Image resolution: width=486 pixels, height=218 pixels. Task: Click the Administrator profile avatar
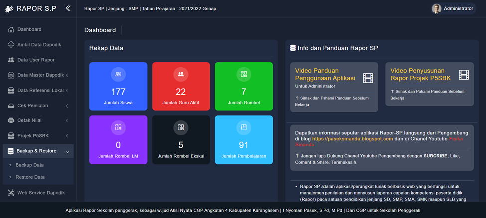click(436, 8)
